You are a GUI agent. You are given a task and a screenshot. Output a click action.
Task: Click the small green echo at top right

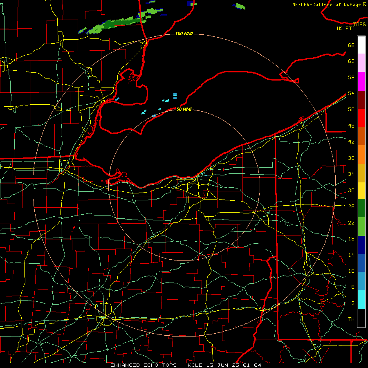pyautogui.click(x=240, y=6)
